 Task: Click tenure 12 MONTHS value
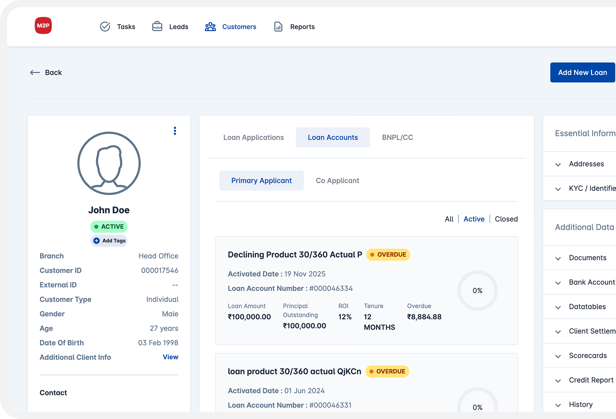(380, 322)
